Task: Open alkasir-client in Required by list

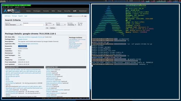Action: (x=50, y=70)
